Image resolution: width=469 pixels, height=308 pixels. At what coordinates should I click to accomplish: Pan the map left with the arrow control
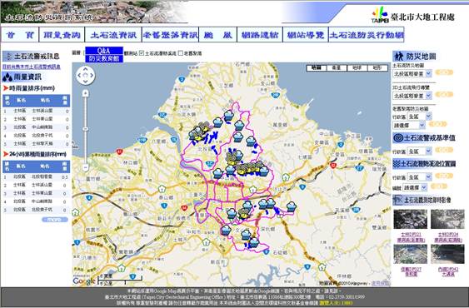pos(79,76)
